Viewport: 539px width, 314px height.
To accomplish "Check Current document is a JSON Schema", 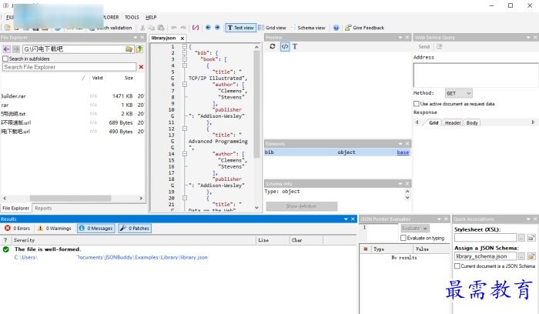I will [x=457, y=266].
